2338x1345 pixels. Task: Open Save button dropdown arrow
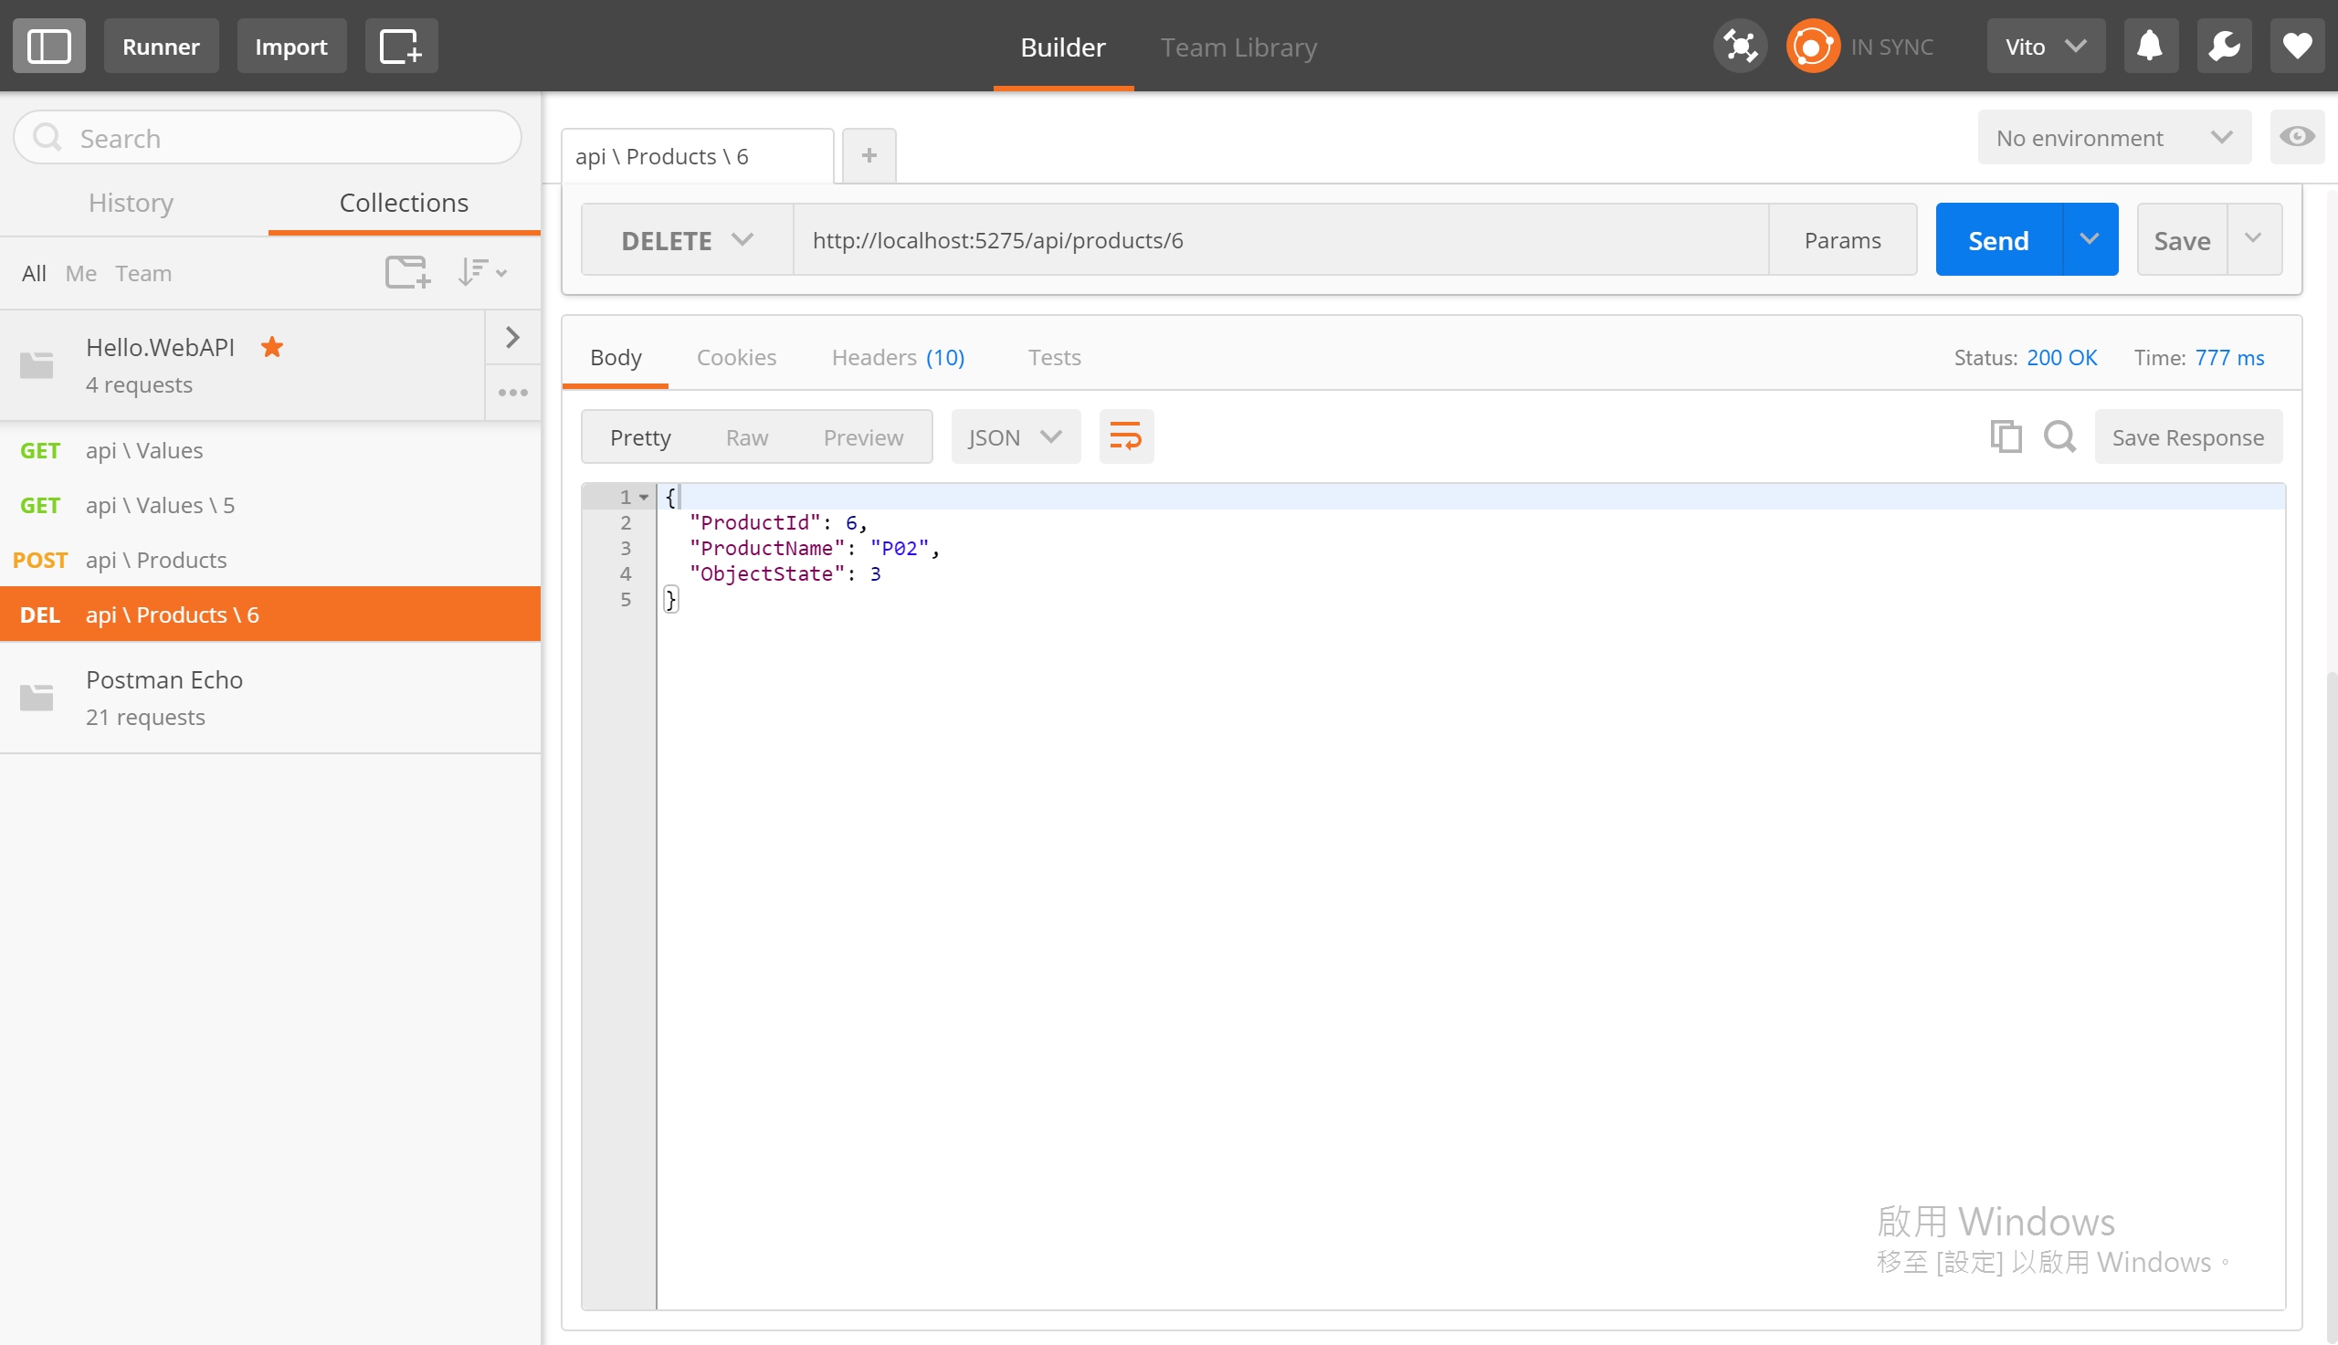coord(2254,240)
